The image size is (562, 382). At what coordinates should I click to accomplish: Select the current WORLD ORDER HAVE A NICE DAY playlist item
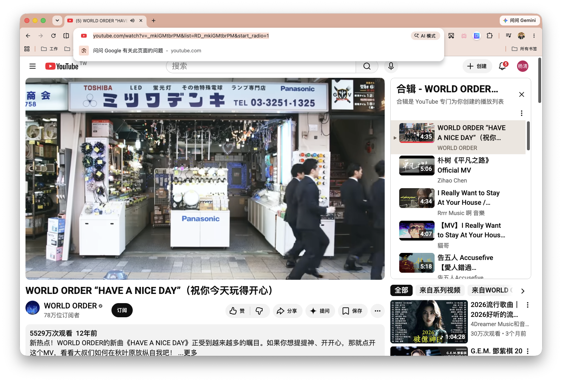pyautogui.click(x=458, y=137)
